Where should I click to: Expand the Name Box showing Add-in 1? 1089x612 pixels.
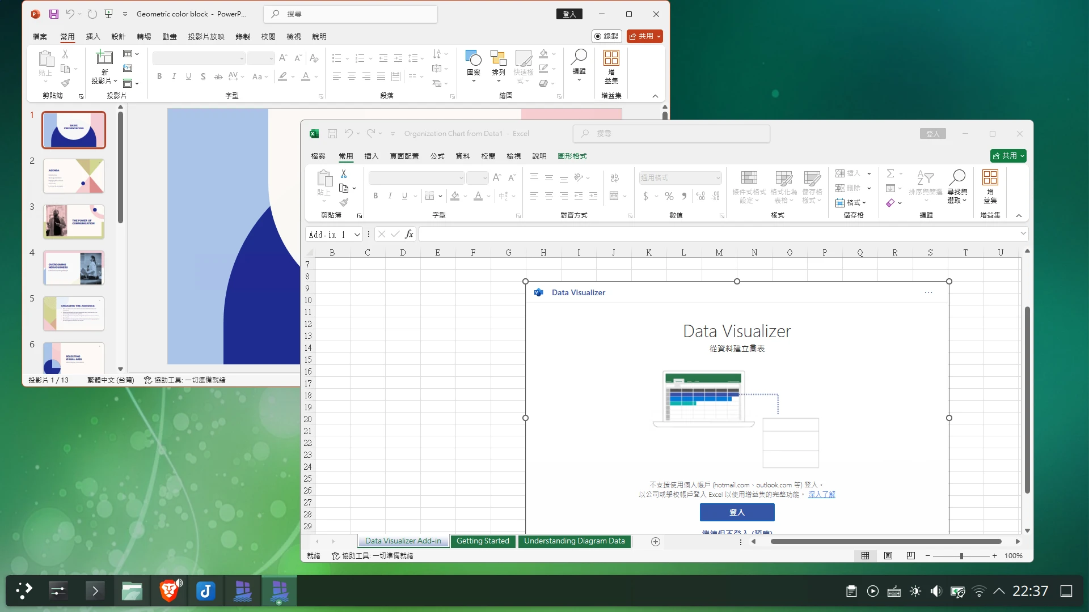pos(357,234)
